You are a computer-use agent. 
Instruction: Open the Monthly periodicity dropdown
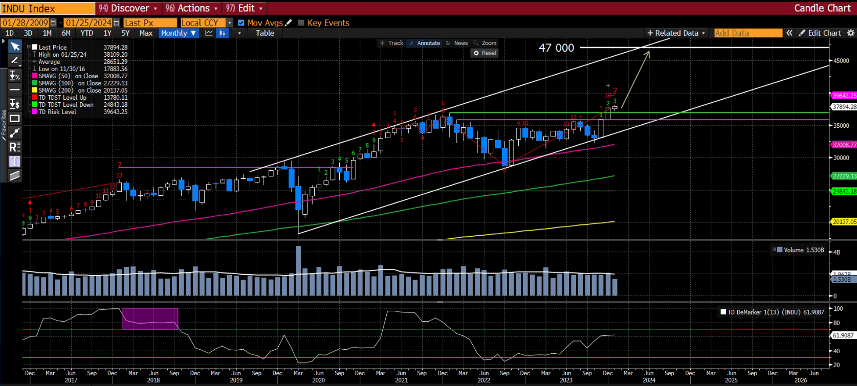178,33
